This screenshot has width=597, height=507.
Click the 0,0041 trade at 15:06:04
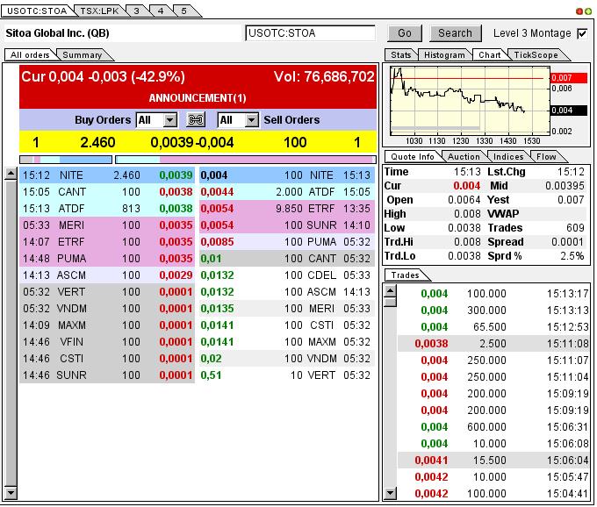click(x=493, y=461)
